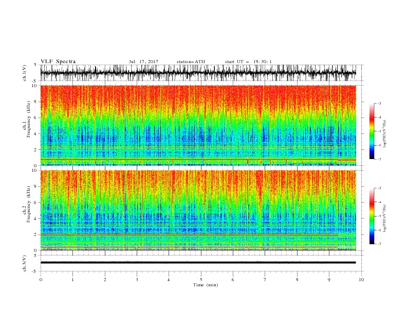Image resolution: width=407 pixels, height=314 pixels.
Task: Click the "2" frequency tick of ch.2 spectrogram
Action: (x=36, y=234)
